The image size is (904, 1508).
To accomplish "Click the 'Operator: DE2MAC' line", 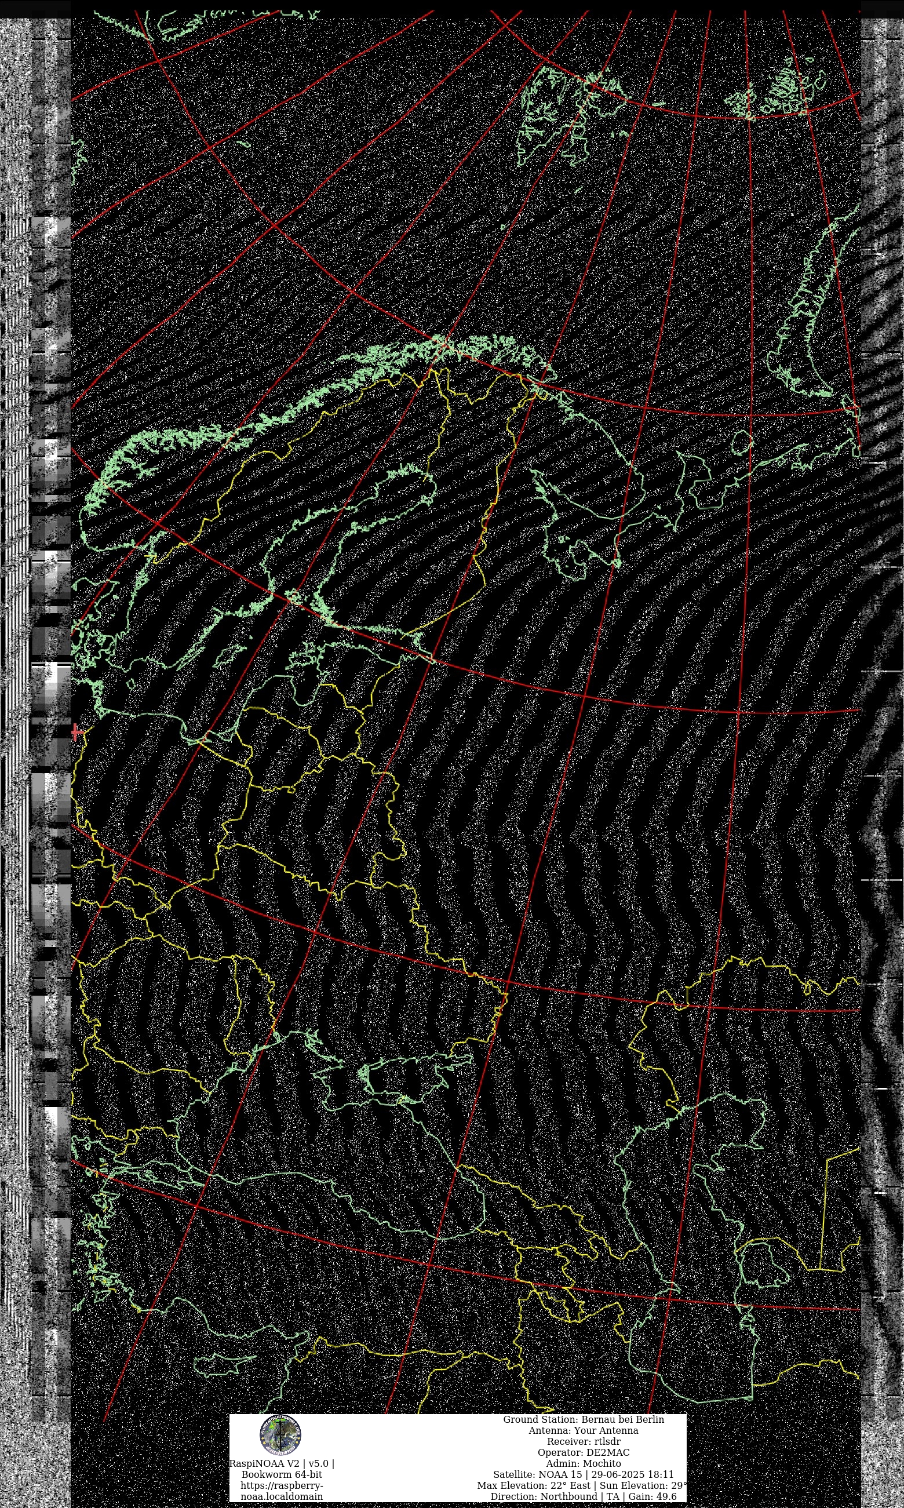I will [583, 1452].
